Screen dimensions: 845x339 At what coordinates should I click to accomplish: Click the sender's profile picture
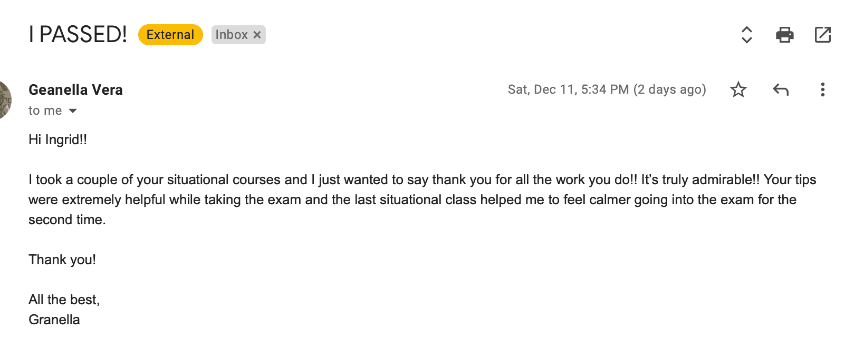tap(4, 100)
